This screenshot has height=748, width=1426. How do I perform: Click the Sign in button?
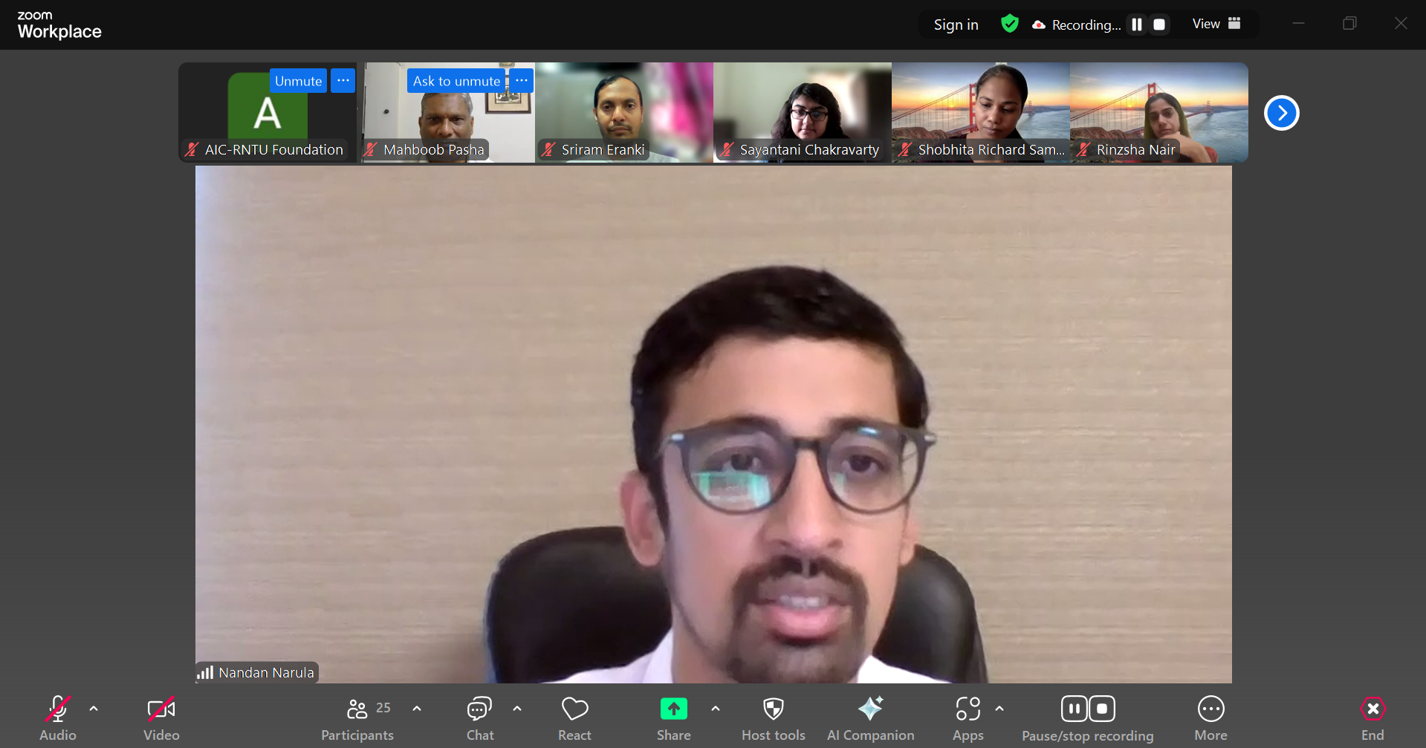[956, 25]
